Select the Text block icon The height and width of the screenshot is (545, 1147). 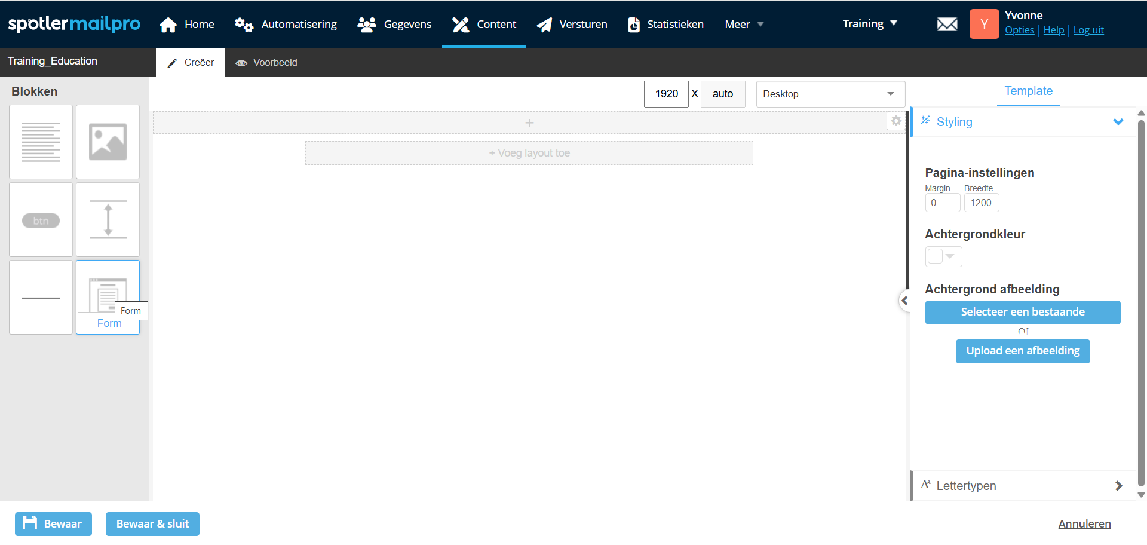pyautogui.click(x=41, y=142)
